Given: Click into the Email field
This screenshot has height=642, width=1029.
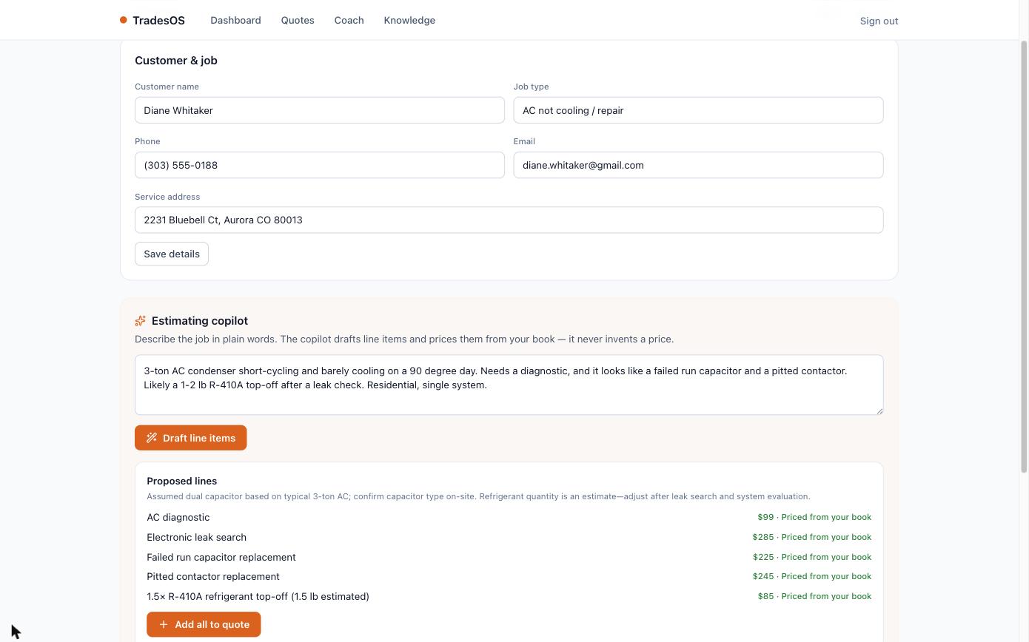Looking at the screenshot, I should pos(698,165).
